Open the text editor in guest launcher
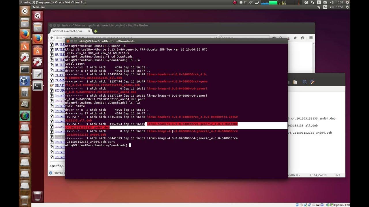369x207 pixels. point(37,74)
